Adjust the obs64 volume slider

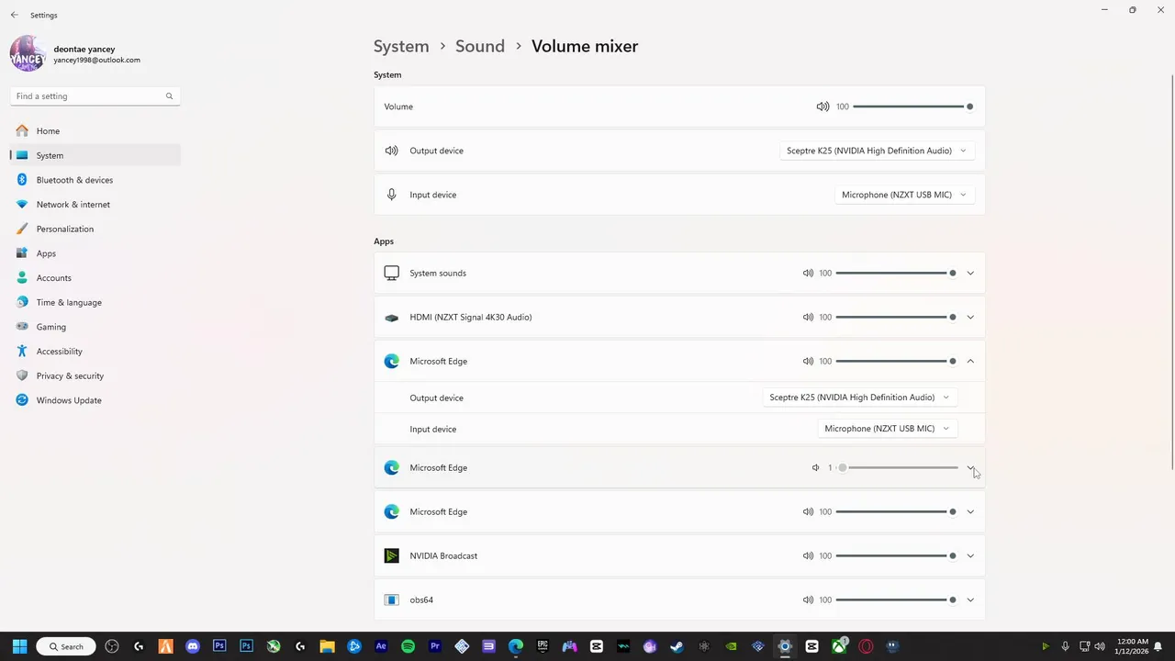pyautogui.click(x=896, y=599)
